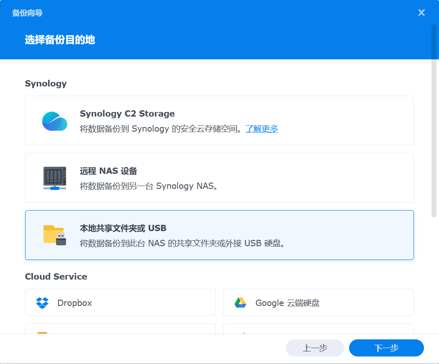
Task: Click the Synology C2 Storage cloud icon
Action: [55, 121]
